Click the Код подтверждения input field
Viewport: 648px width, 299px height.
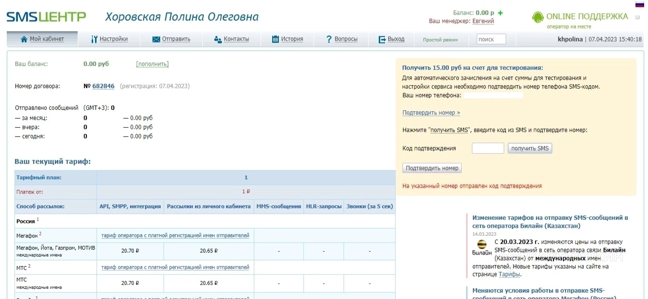[x=488, y=149]
